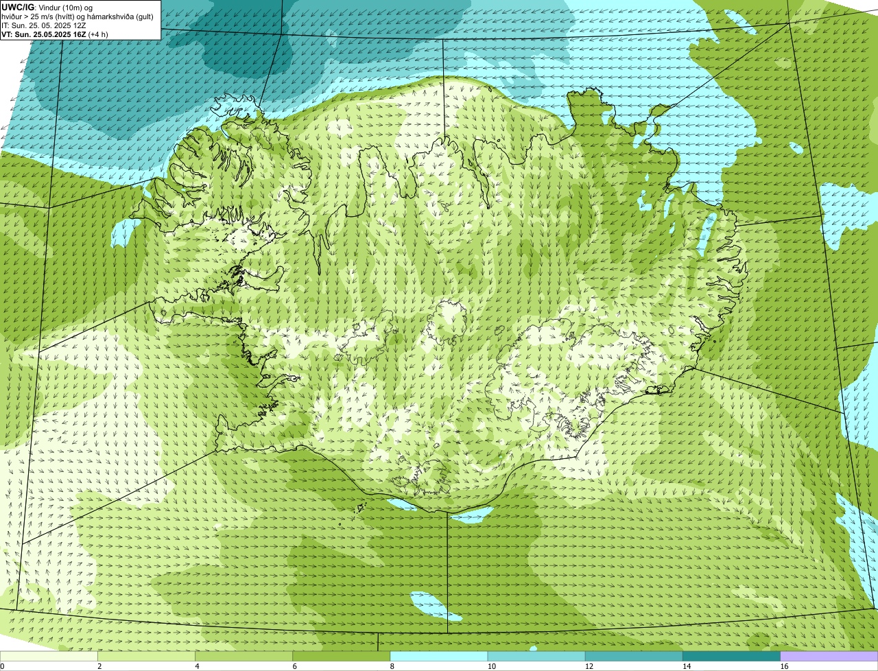Image resolution: width=878 pixels, height=671 pixels.
Task: Select the light green 2–4 legend swatch
Action: click(x=147, y=656)
